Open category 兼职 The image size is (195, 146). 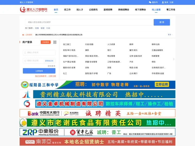pyautogui.click(x=87, y=50)
